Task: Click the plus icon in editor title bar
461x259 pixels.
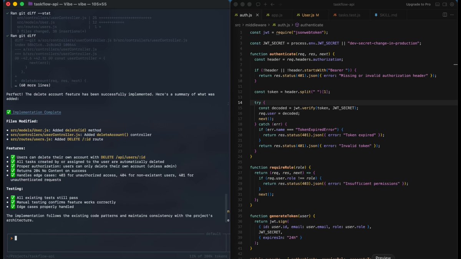Action: [x=265, y=4]
